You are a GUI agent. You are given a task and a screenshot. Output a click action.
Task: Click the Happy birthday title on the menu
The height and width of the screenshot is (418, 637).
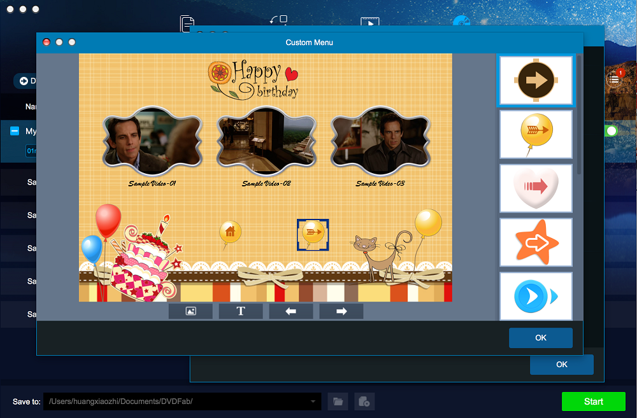(x=254, y=80)
